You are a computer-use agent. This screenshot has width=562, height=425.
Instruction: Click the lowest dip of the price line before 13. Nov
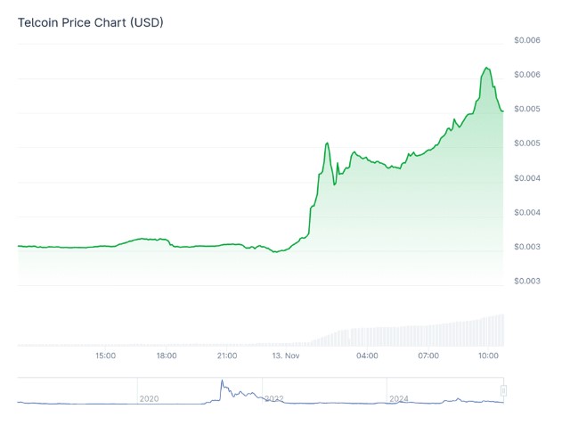pyautogui.click(x=275, y=252)
